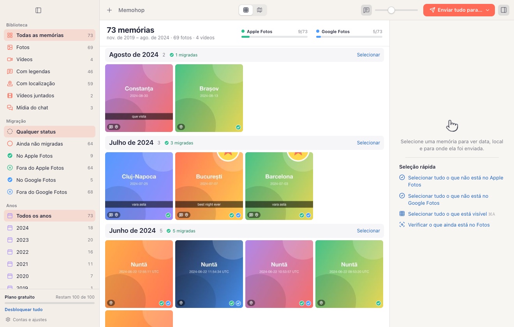Click caption icon on Barcelona thumbnail

point(251,215)
